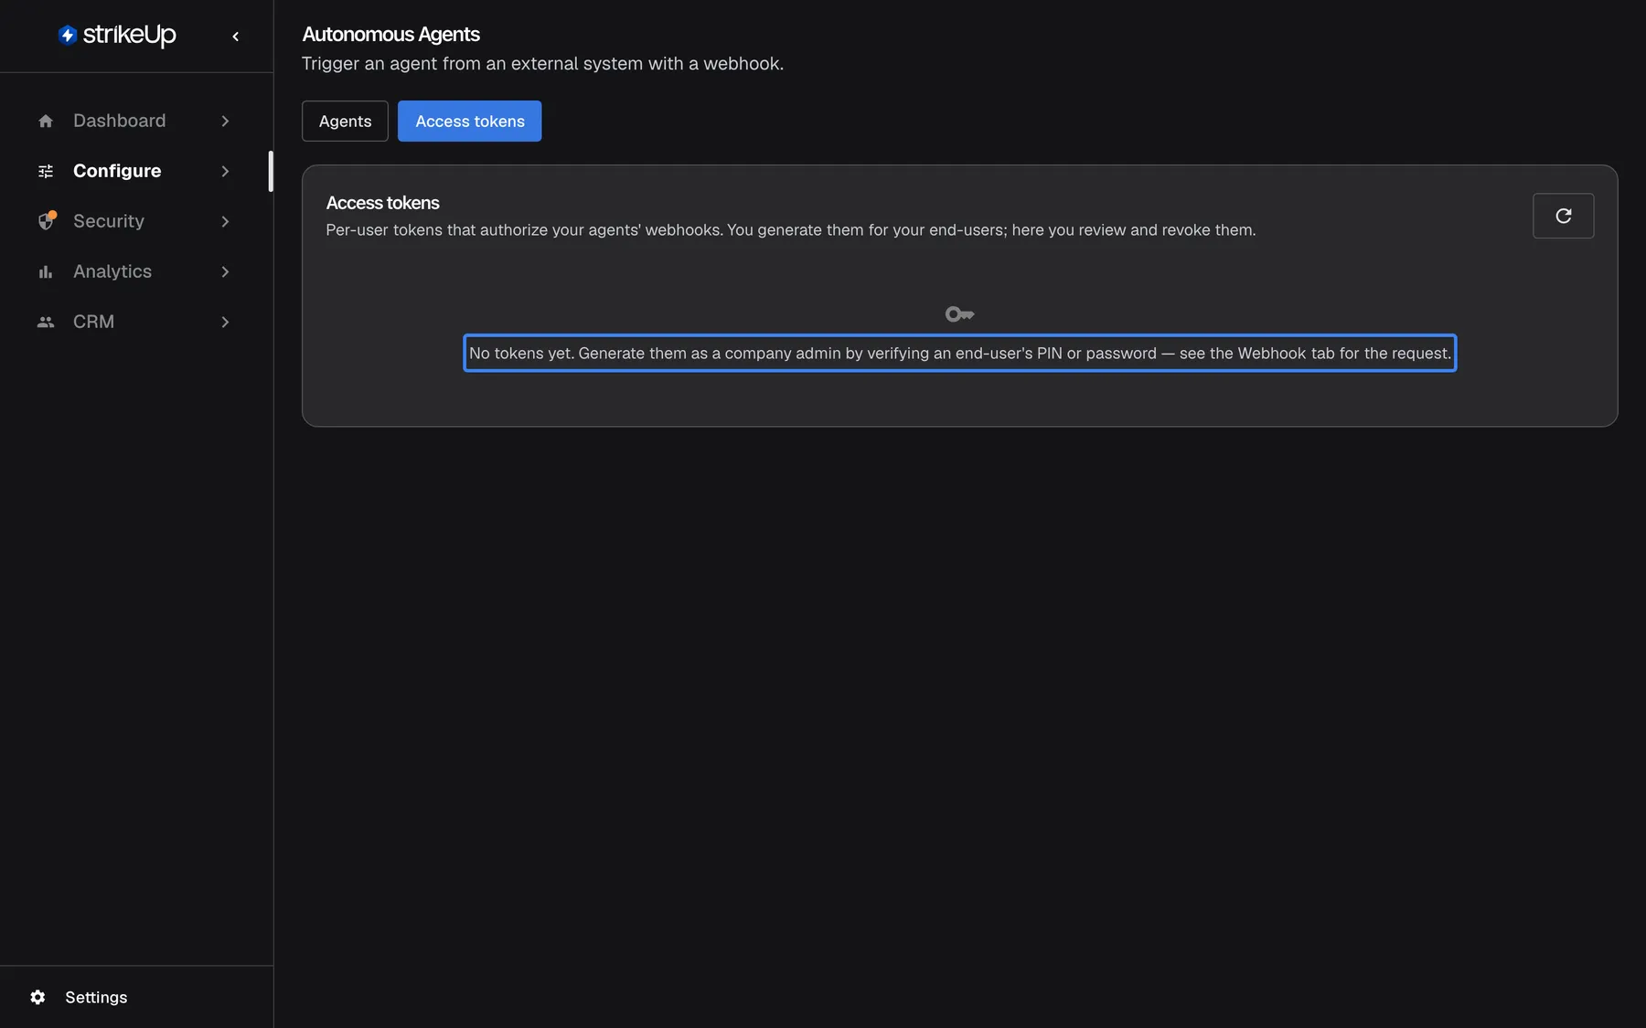Screen dimensions: 1646x1028
Task: Expand the Analytics menu chevron
Action: [x=225, y=271]
